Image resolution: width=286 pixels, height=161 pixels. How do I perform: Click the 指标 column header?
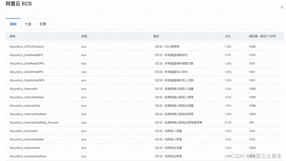coord(12,36)
